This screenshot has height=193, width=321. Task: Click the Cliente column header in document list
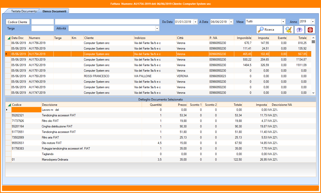[109, 38]
